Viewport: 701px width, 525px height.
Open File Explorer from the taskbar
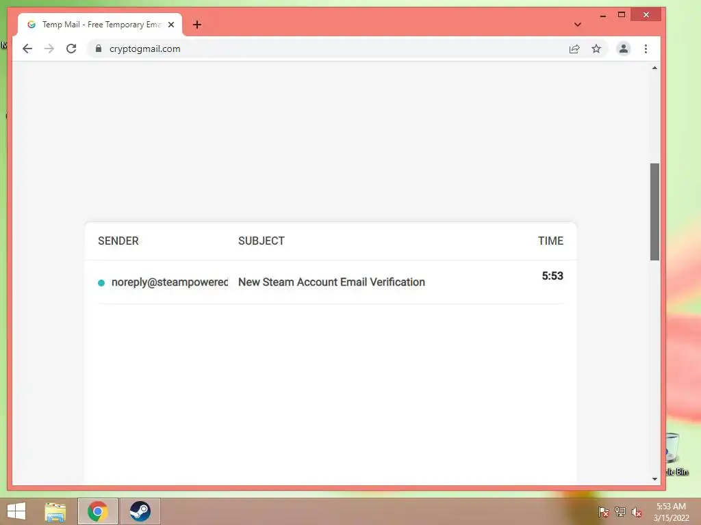(55, 511)
